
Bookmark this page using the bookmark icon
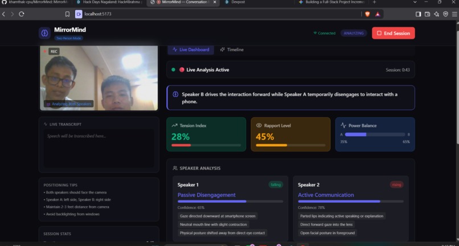pos(67,14)
